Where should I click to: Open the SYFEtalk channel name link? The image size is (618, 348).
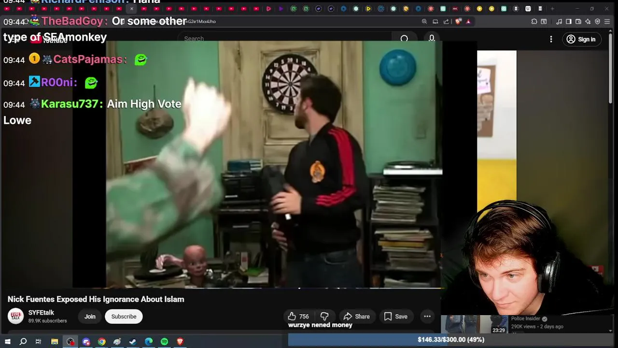(41, 313)
